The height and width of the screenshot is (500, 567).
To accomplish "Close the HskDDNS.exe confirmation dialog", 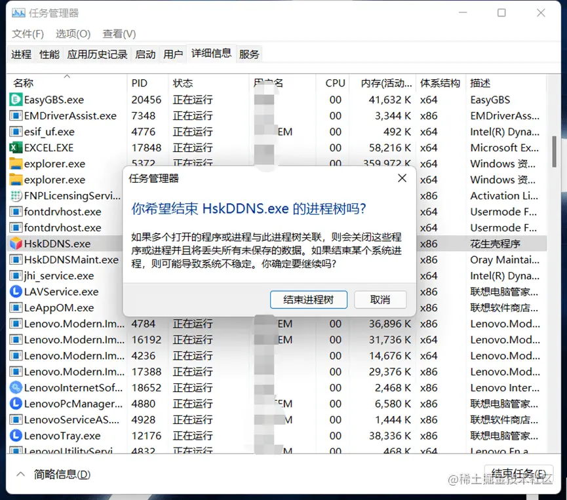I will [x=402, y=178].
